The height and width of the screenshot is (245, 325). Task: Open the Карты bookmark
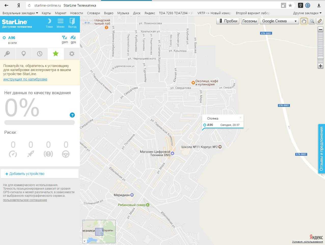tap(46, 13)
